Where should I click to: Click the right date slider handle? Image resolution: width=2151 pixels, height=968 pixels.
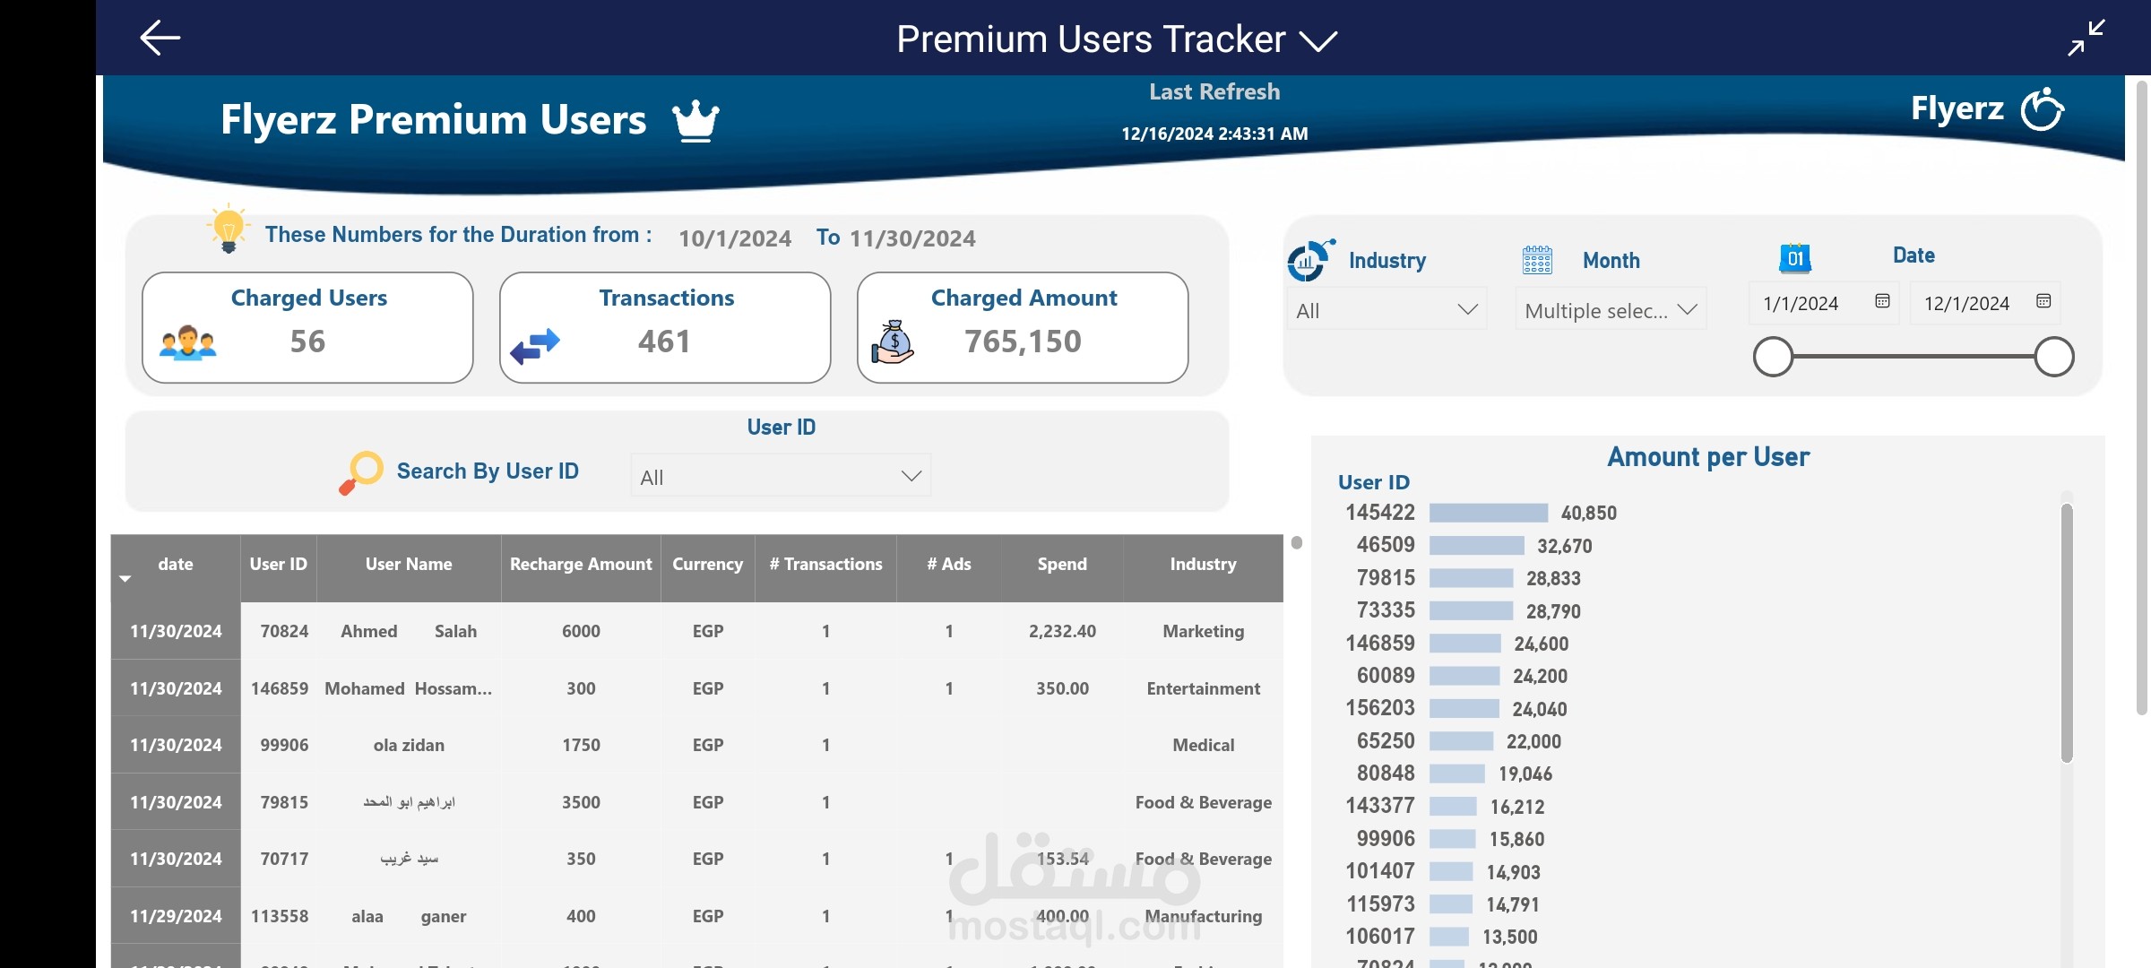pos(2054,357)
